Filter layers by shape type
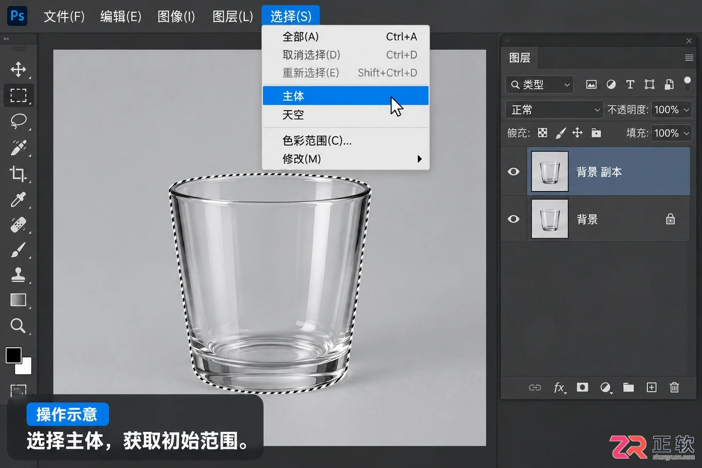The image size is (702, 468). 649,85
